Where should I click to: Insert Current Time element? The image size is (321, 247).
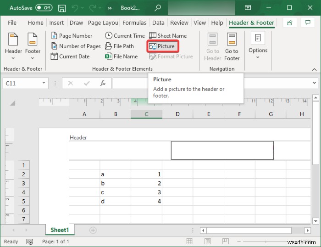(125, 36)
